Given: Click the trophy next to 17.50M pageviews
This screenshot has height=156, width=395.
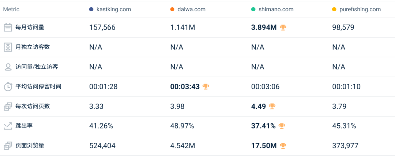Looking at the screenshot, I should pos(283,146).
